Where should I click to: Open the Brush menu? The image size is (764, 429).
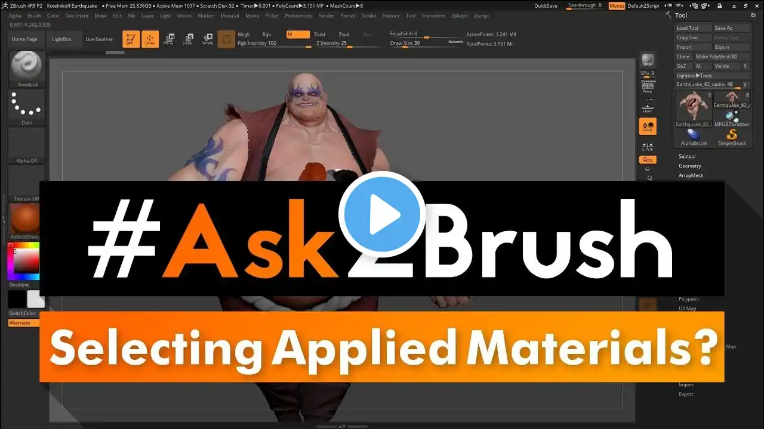tap(35, 16)
